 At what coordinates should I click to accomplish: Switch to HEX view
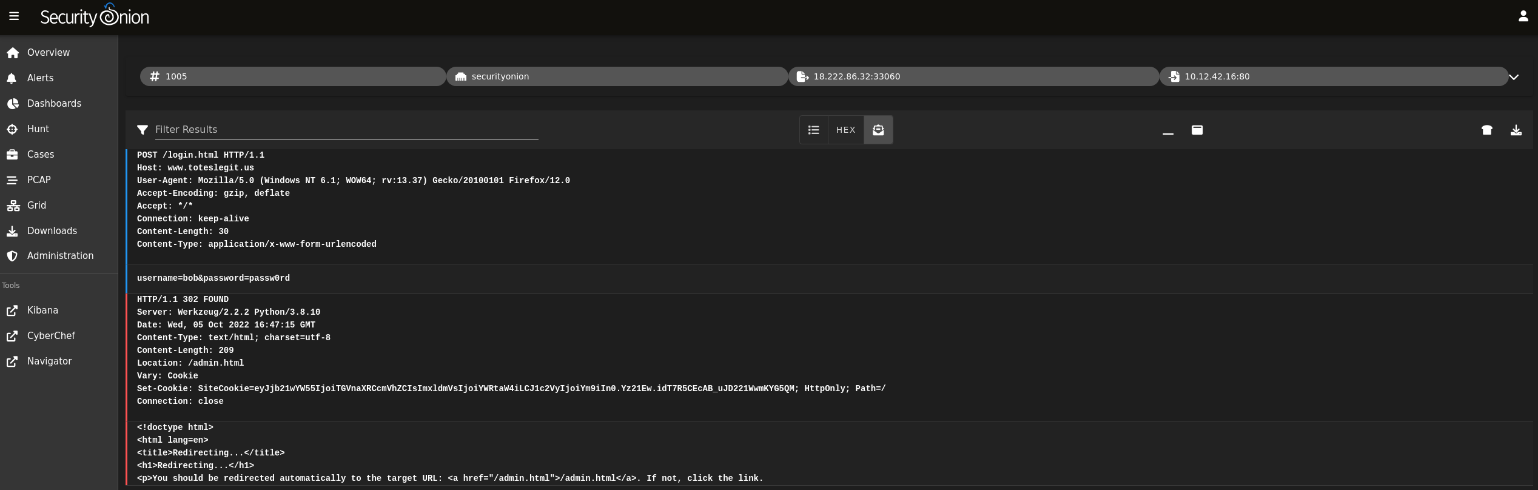pyautogui.click(x=846, y=130)
